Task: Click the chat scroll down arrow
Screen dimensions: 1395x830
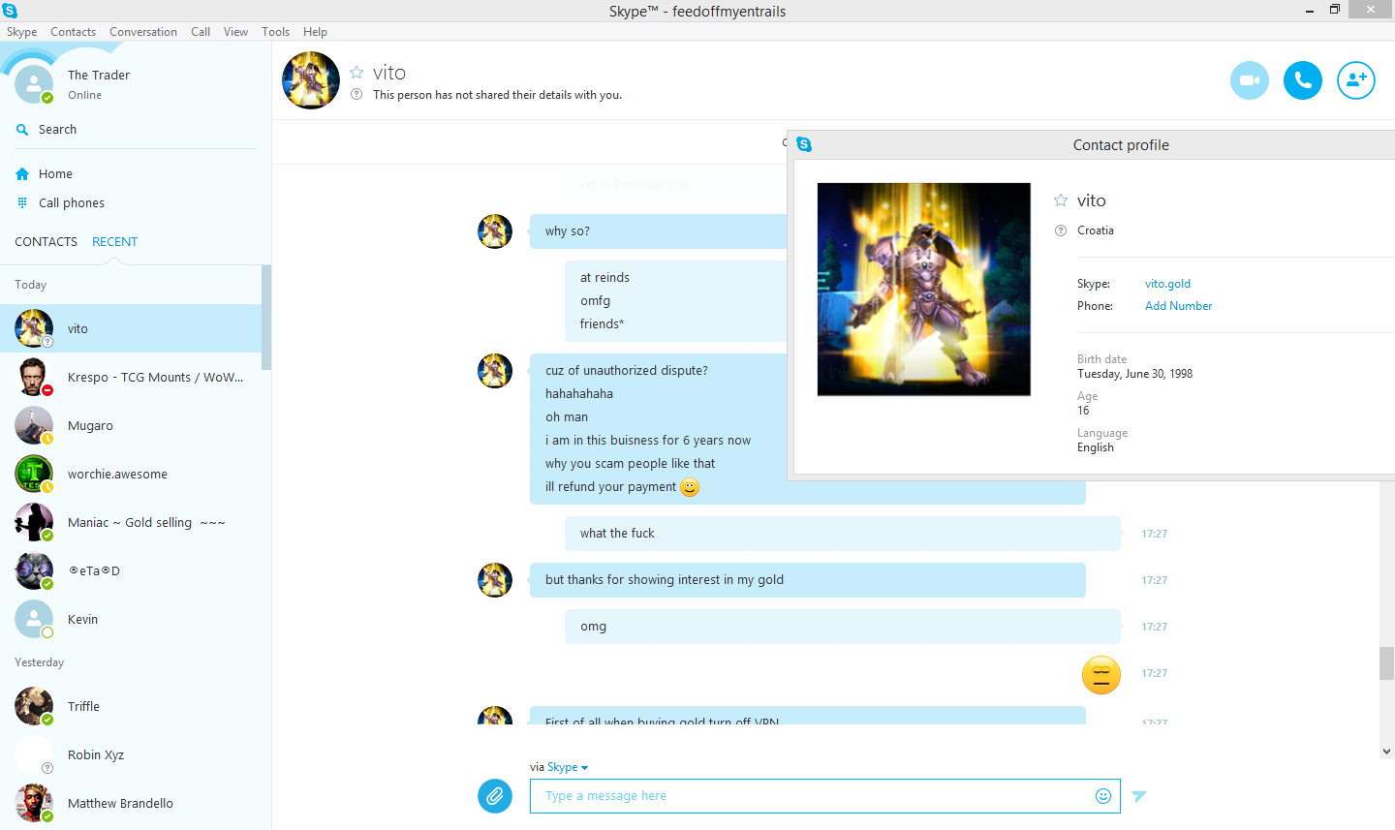Action: click(x=1387, y=751)
